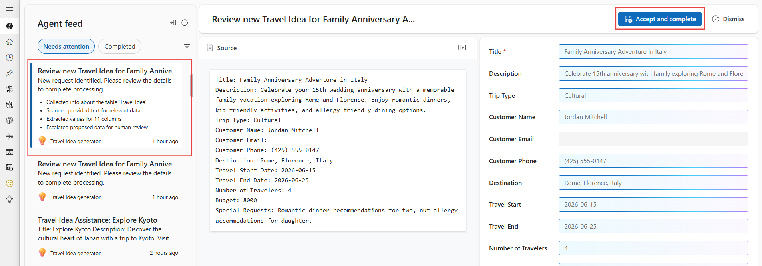
Task: Switch to Needs attention tab
Action: [66, 46]
